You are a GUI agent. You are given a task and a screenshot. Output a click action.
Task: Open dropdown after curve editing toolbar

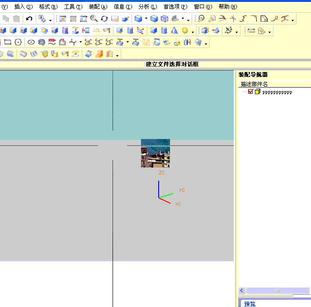(292, 20)
